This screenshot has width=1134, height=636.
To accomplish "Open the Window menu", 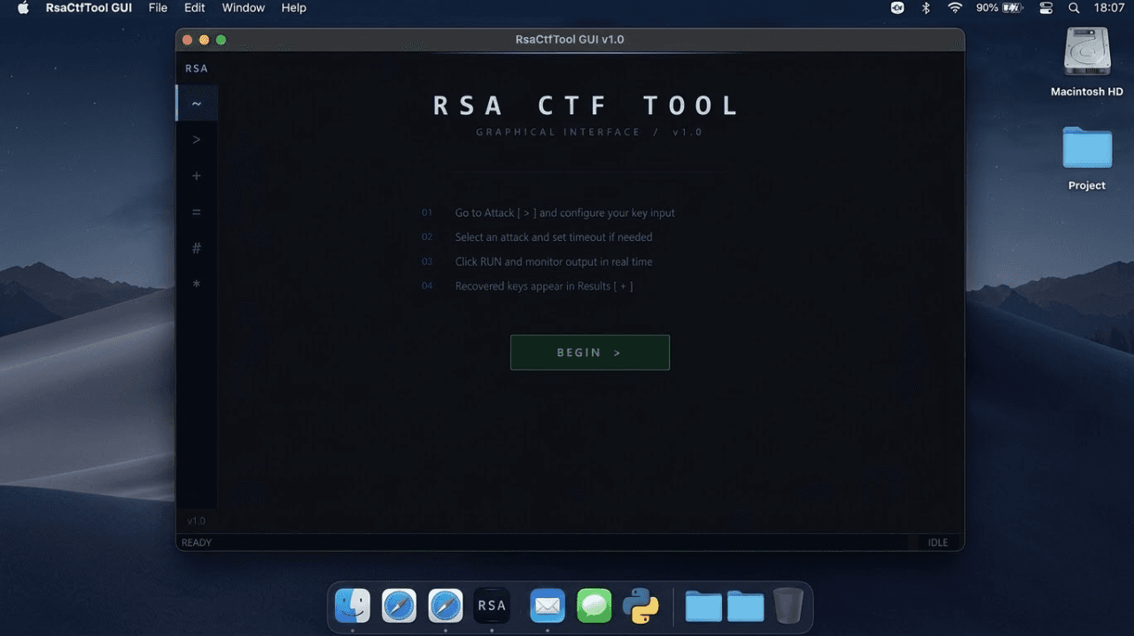I will click(243, 8).
